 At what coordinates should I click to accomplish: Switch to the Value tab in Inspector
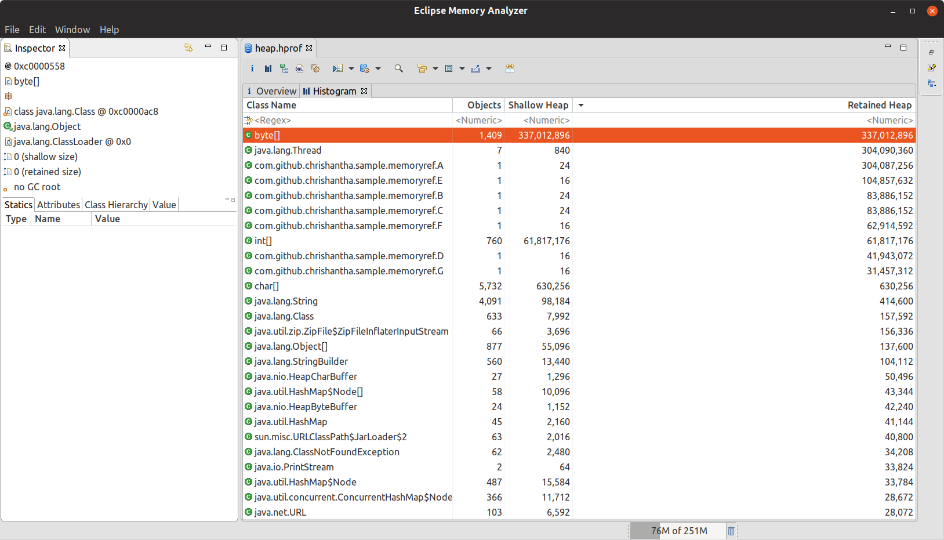click(164, 205)
